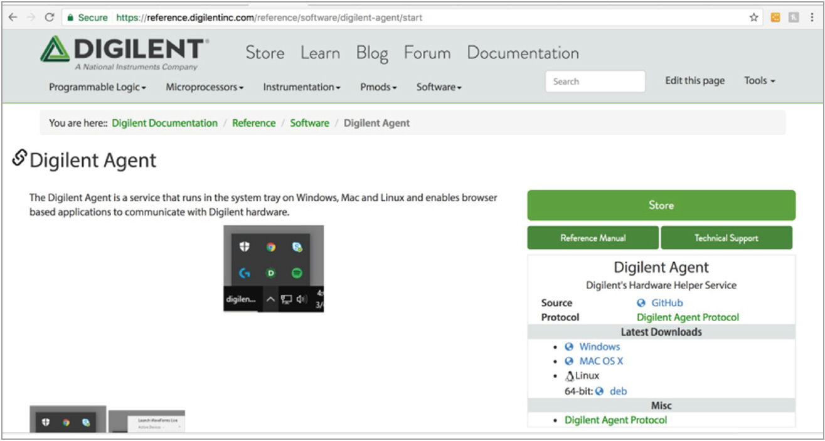
Task: Click the deb download link
Action: 618,391
